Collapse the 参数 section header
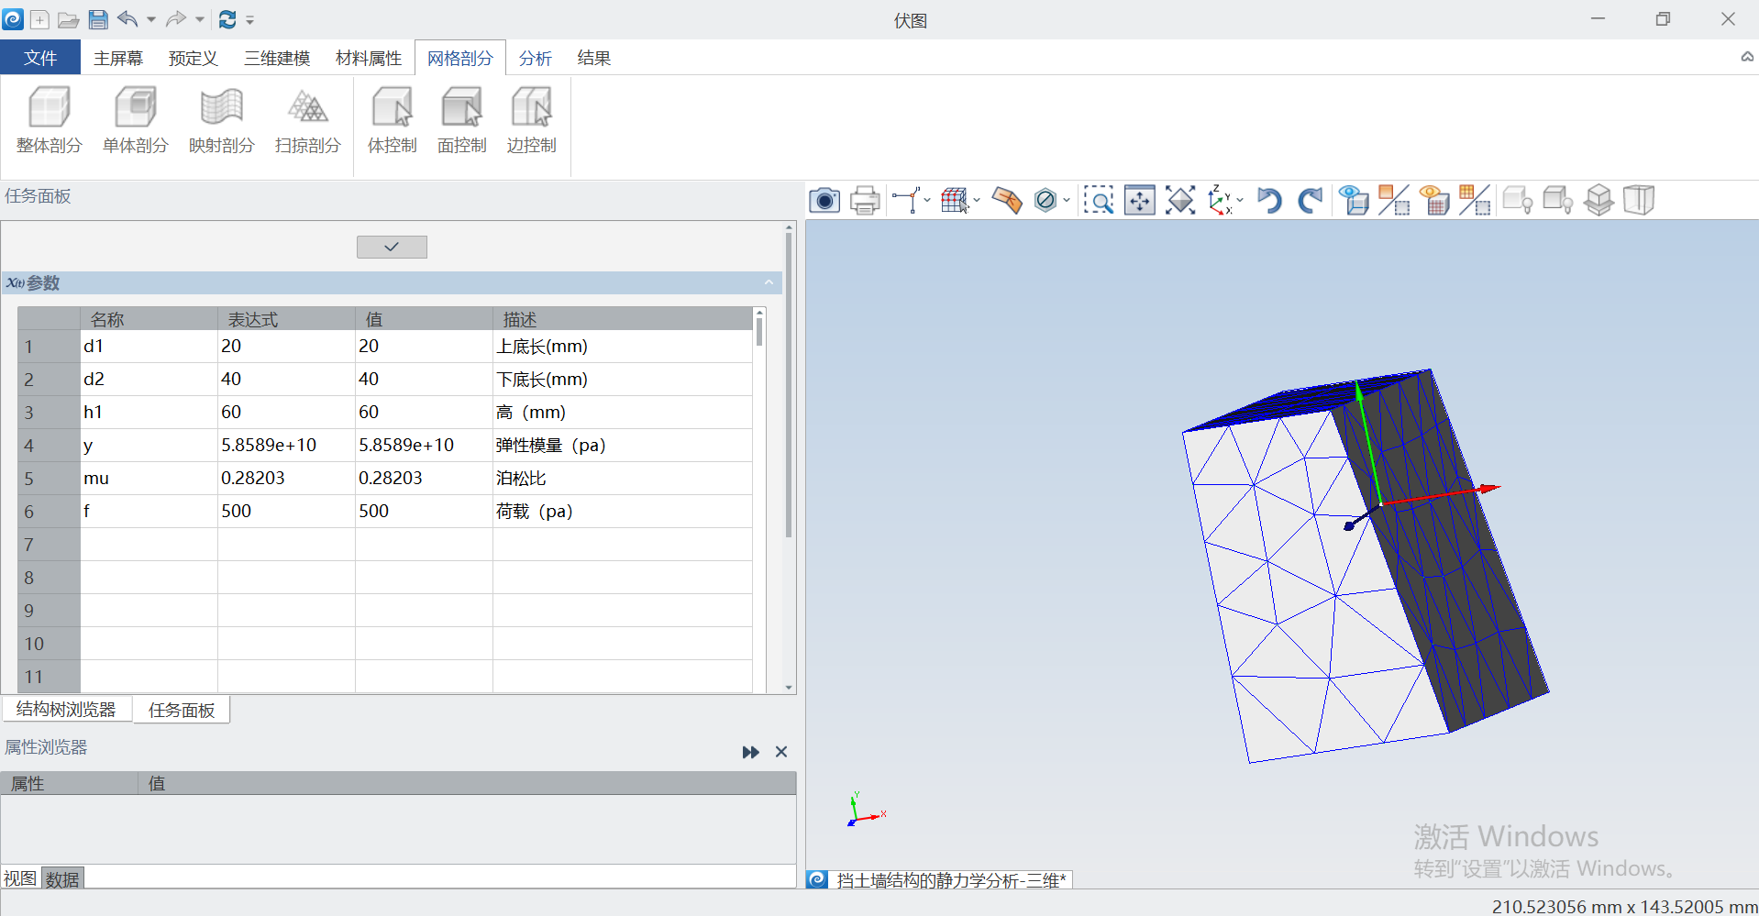This screenshot has width=1759, height=916. (769, 282)
